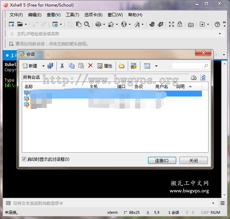Open the 帮助(H) menu
This screenshot has width=230, height=219.
pos(135,15)
